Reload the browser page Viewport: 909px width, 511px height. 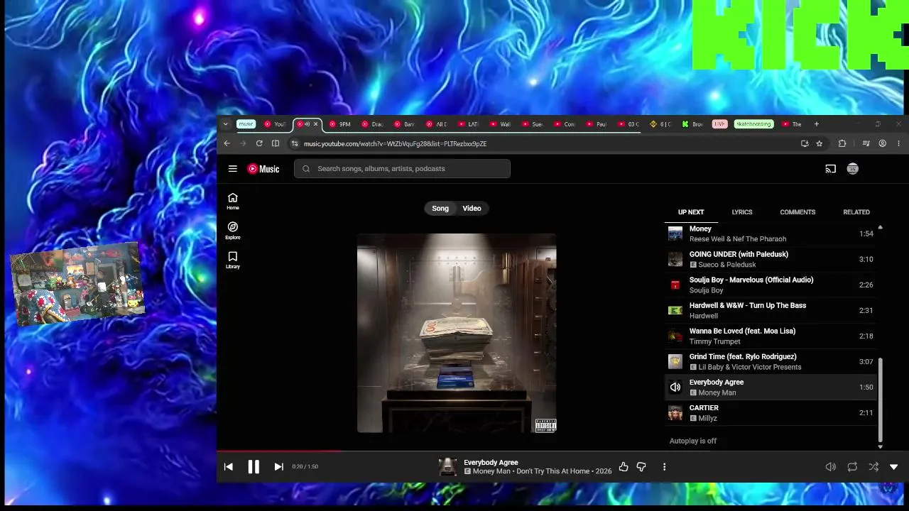[x=259, y=143]
